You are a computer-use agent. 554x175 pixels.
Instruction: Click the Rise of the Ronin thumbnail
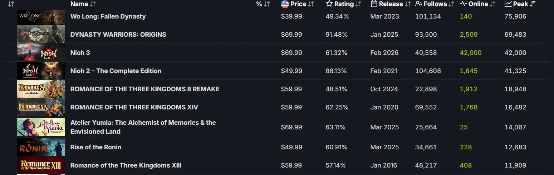[x=41, y=147]
